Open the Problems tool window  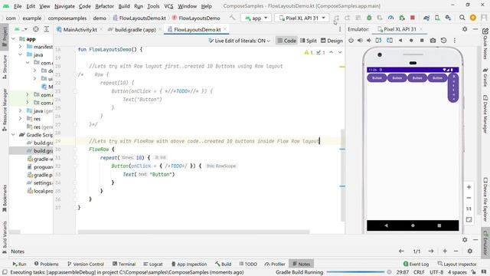46,264
